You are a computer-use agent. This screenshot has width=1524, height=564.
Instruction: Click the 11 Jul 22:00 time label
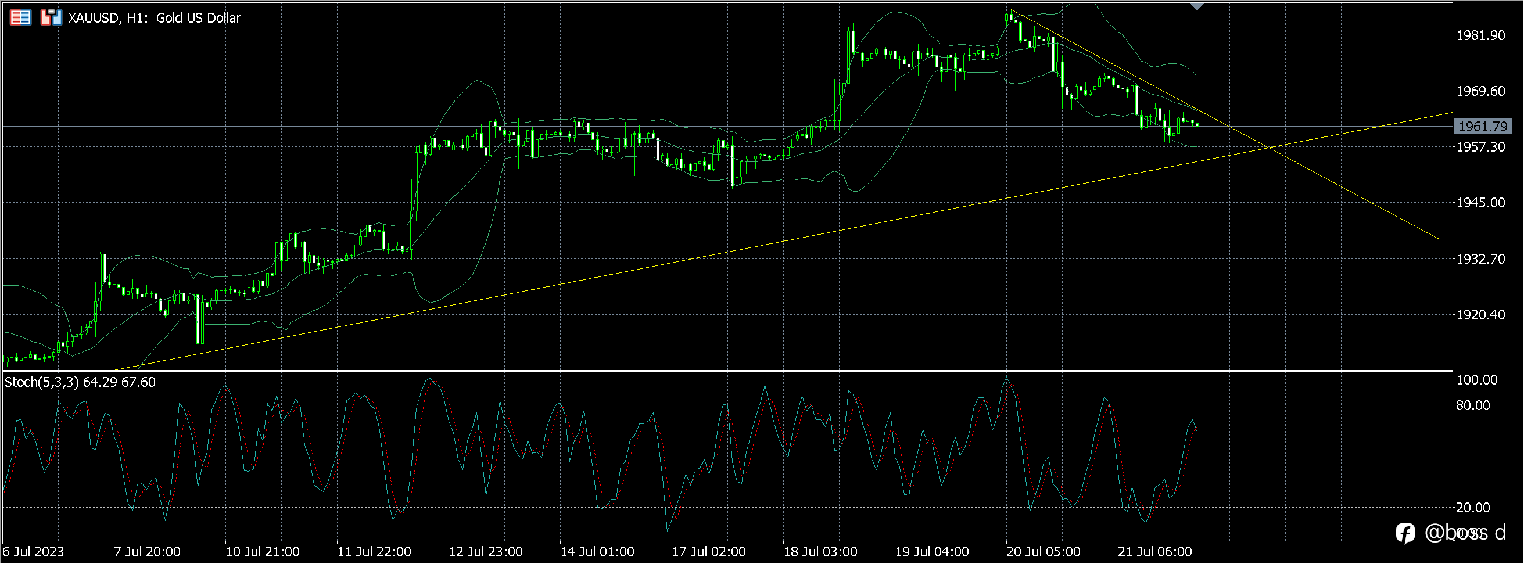[374, 552]
